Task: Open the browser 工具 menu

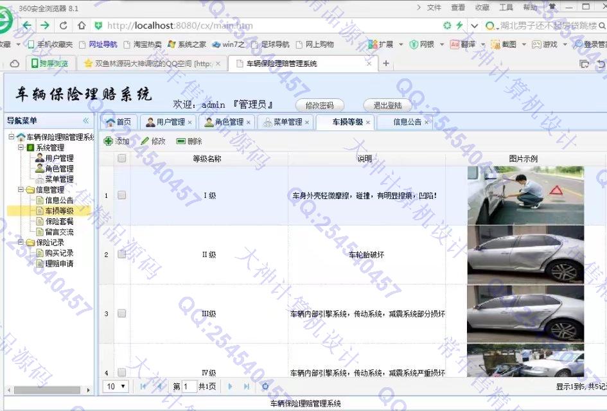Action: 506,7
